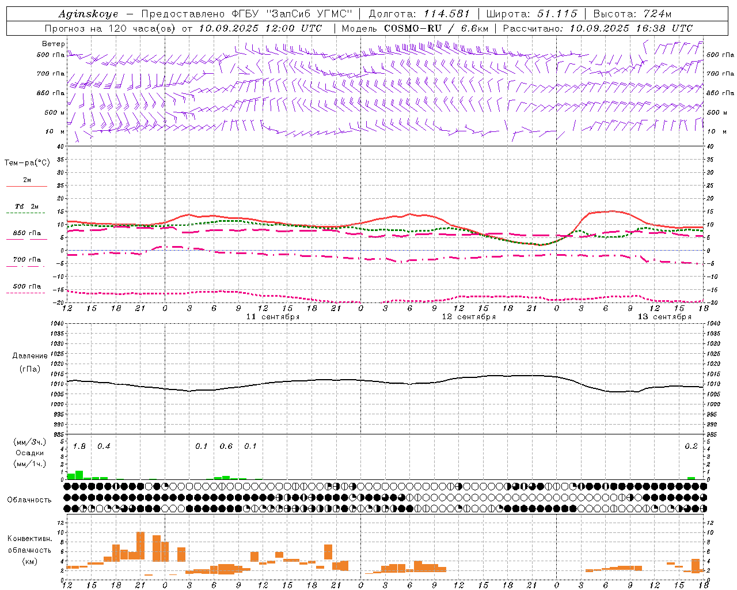Click the green precipitation bar under 0.2

[691, 478]
